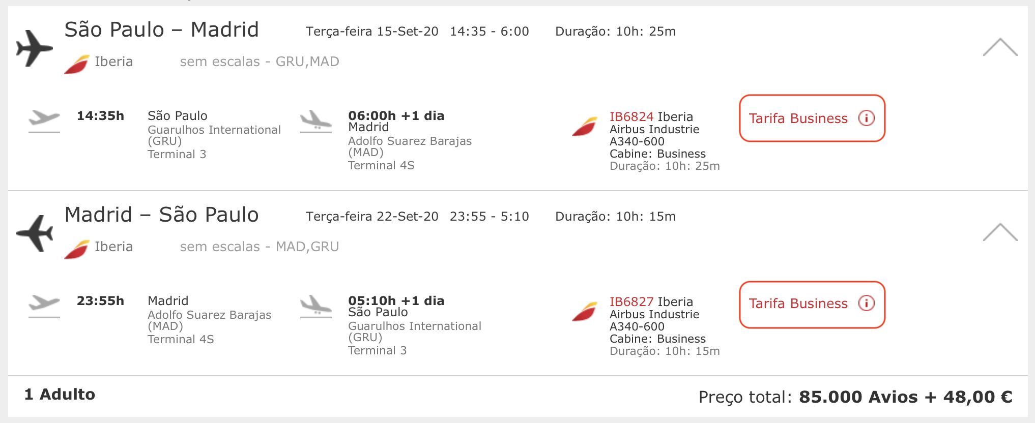
Task: Click Iberia logo under Madrid – São Paulo heading
Action: point(76,249)
